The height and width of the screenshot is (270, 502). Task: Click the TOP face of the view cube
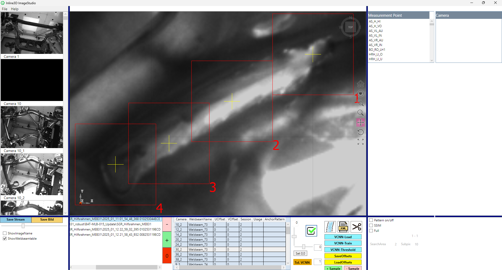350,27
